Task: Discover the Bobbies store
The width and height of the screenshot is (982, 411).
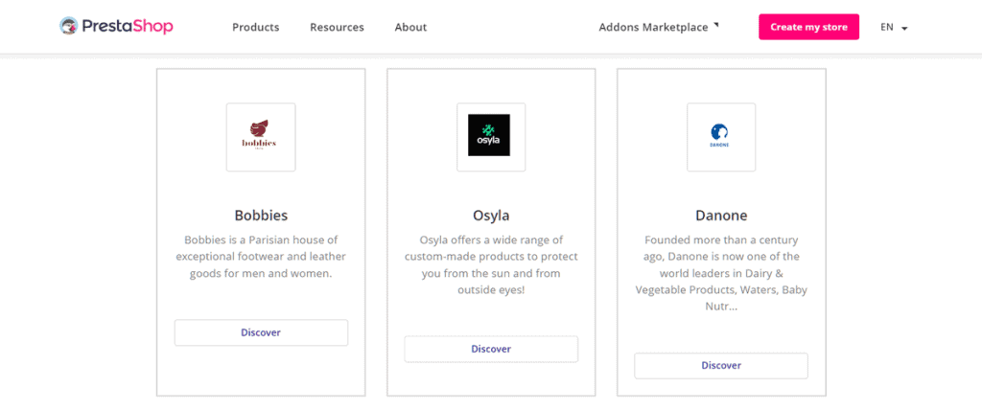Action: pos(261,332)
